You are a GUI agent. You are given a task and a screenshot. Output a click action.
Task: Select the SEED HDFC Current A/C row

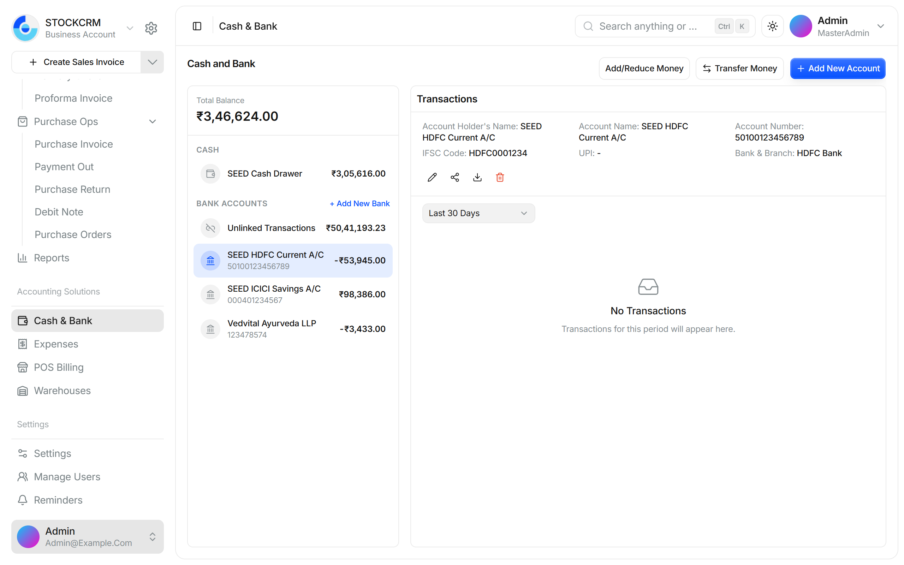[293, 261]
